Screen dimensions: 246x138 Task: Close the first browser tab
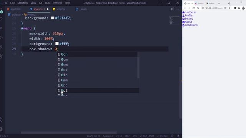click(x=192, y=3)
